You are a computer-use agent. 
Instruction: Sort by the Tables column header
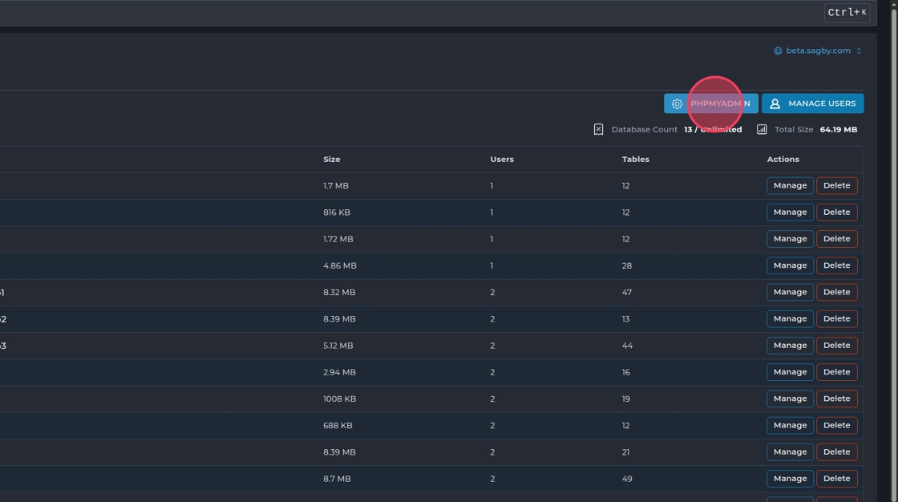pos(635,160)
